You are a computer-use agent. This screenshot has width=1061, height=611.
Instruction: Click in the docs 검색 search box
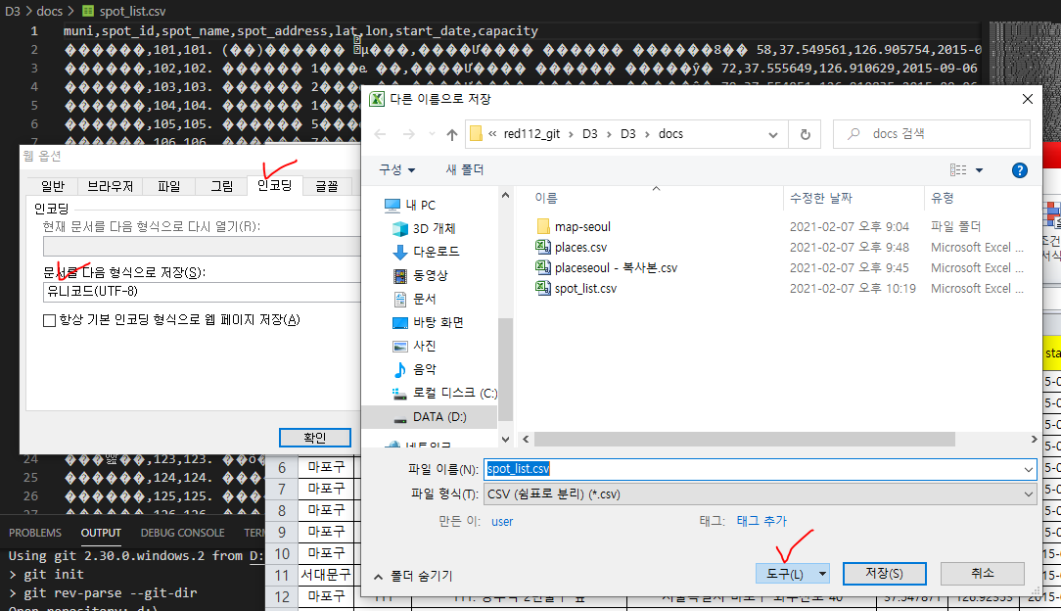(x=931, y=134)
